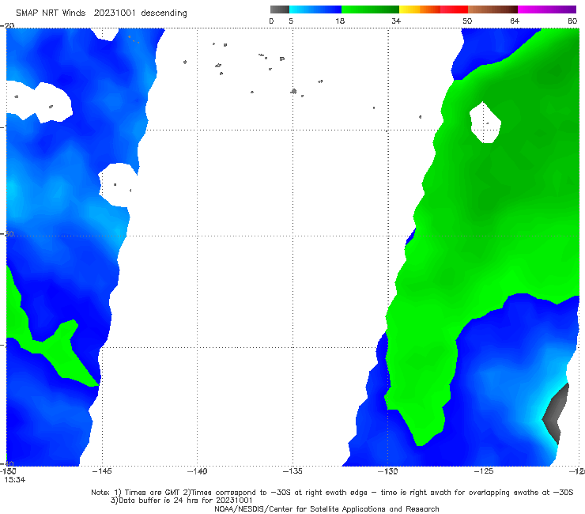The height and width of the screenshot is (514, 585).
Task: Pick the brown segment of the colorbar
Action: pyautogui.click(x=493, y=9)
